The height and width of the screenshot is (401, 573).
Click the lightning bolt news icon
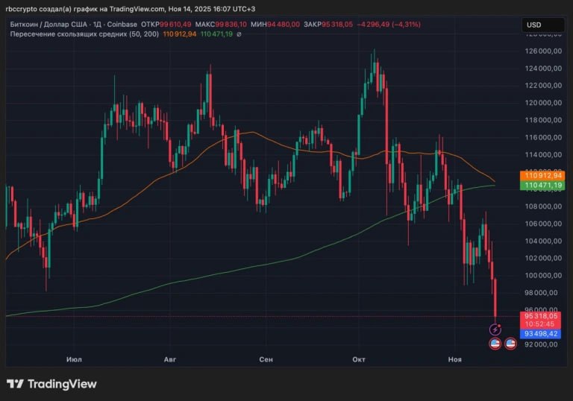(495, 329)
